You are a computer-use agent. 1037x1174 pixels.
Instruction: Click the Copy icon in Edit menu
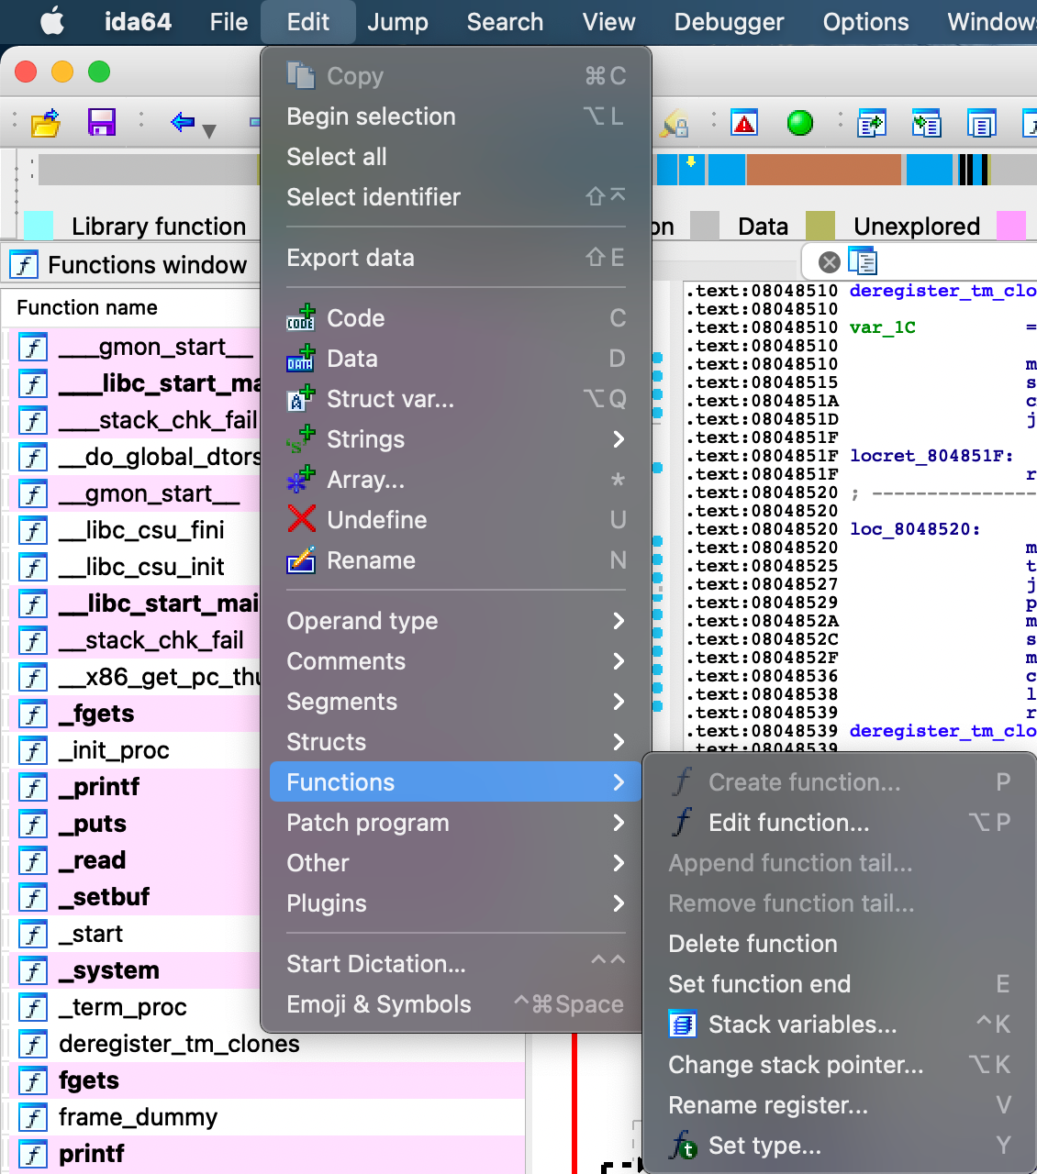point(301,75)
